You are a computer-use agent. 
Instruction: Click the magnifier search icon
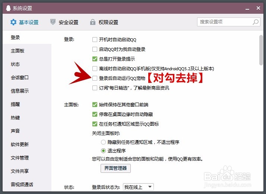(x=255, y=22)
